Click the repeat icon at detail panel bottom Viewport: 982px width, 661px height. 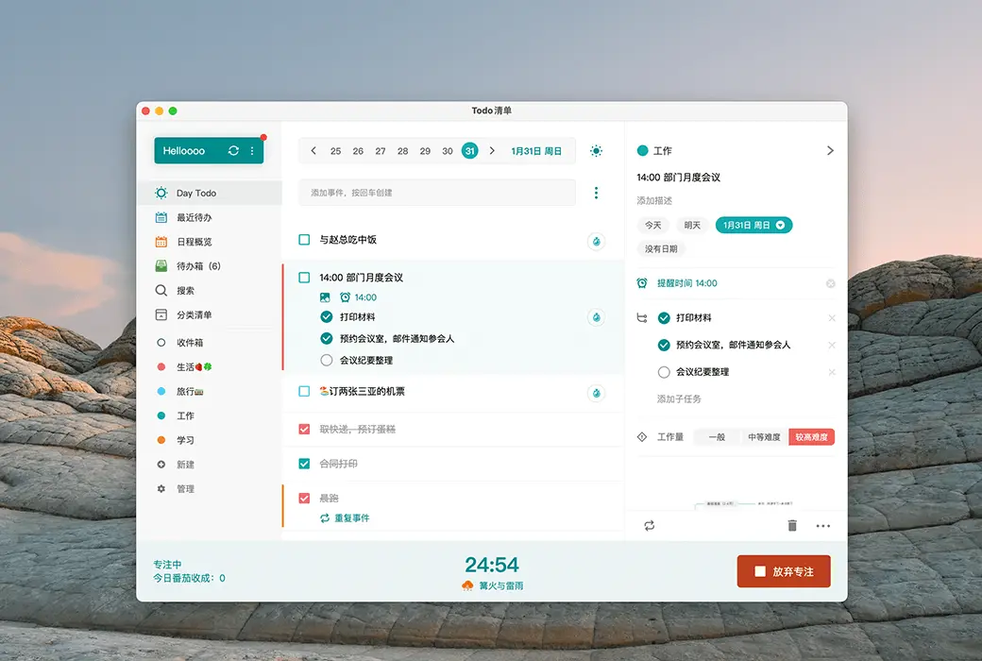pyautogui.click(x=650, y=526)
